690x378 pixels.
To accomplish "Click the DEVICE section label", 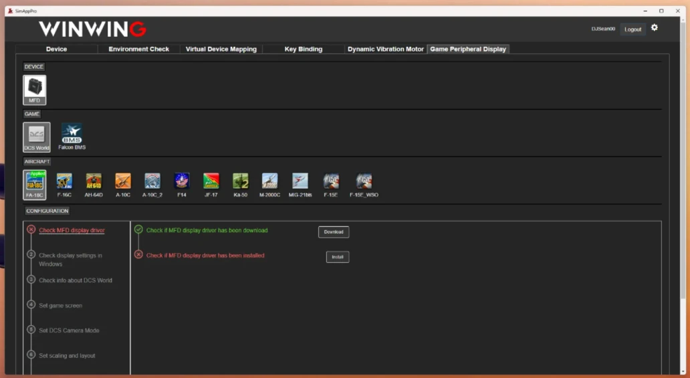I will (x=34, y=66).
